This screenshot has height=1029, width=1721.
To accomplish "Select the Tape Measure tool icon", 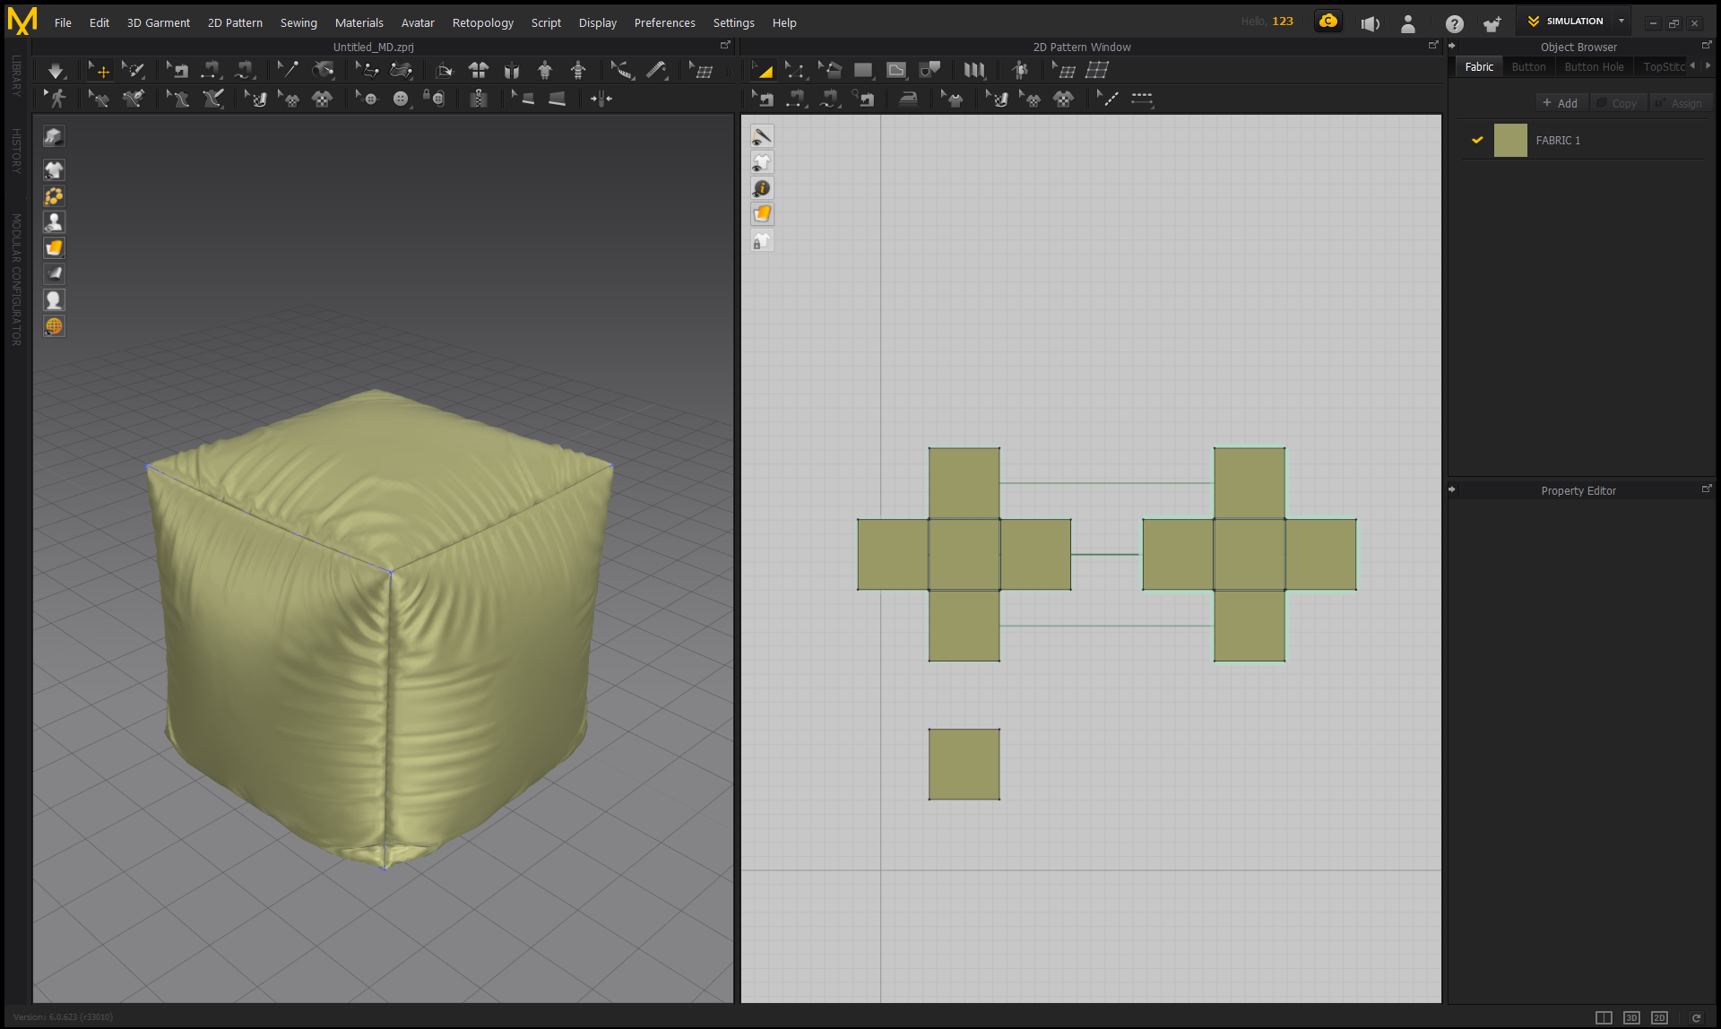I will pos(657,70).
